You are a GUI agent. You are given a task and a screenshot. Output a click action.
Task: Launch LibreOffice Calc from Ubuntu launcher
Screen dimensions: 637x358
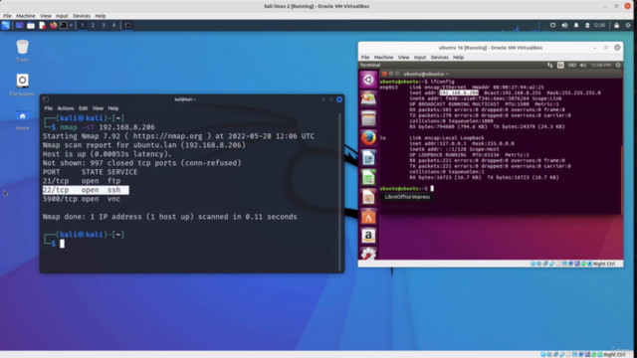[368, 177]
